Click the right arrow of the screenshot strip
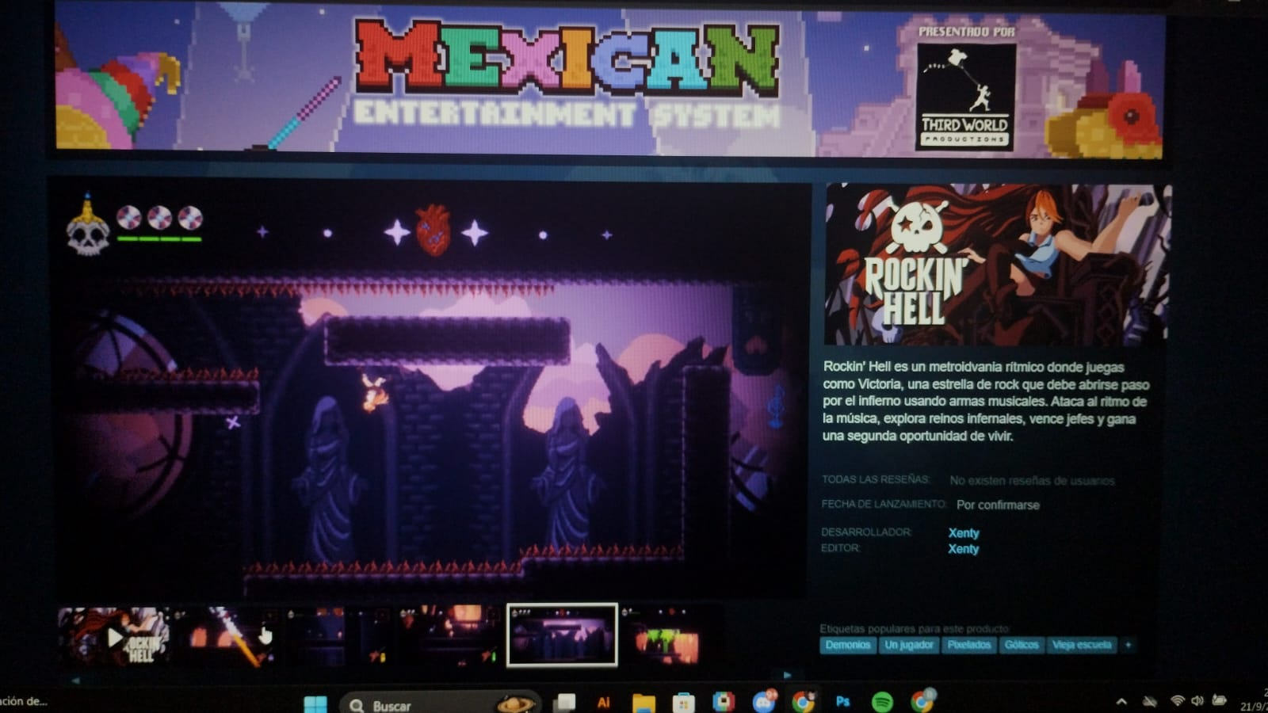Viewport: 1268px width, 713px height. pyautogui.click(x=787, y=675)
